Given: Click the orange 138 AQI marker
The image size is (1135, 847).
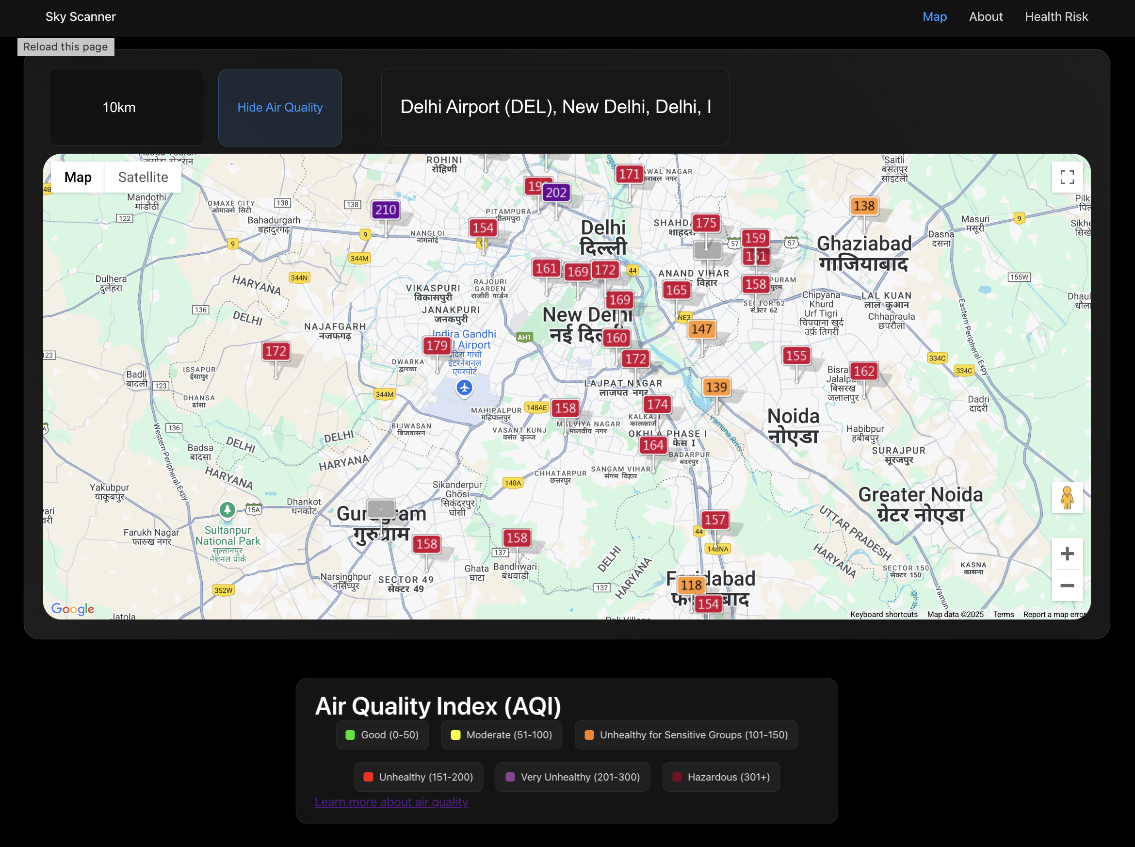Looking at the screenshot, I should pyautogui.click(x=864, y=206).
